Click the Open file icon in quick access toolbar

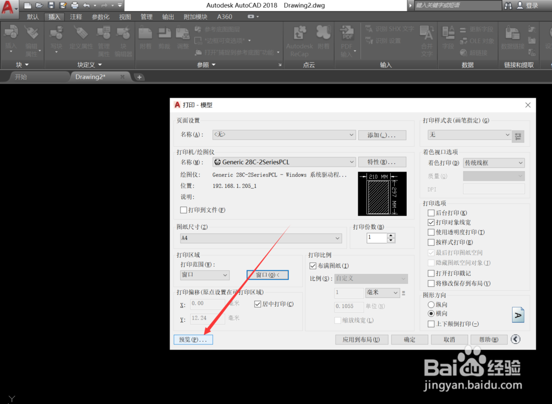tap(39, 6)
